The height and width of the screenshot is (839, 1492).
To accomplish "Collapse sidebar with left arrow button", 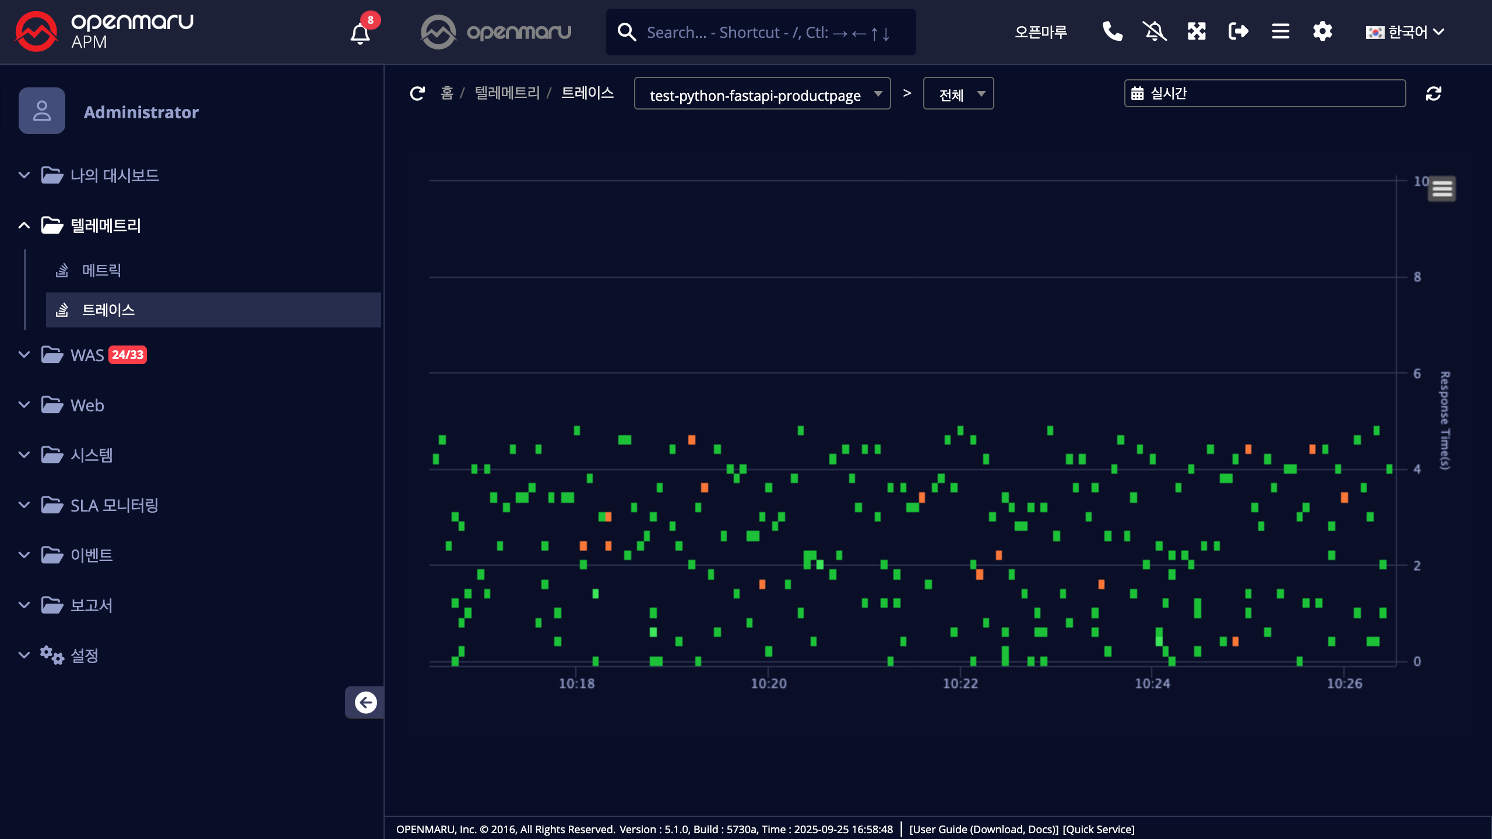I will click(x=365, y=703).
